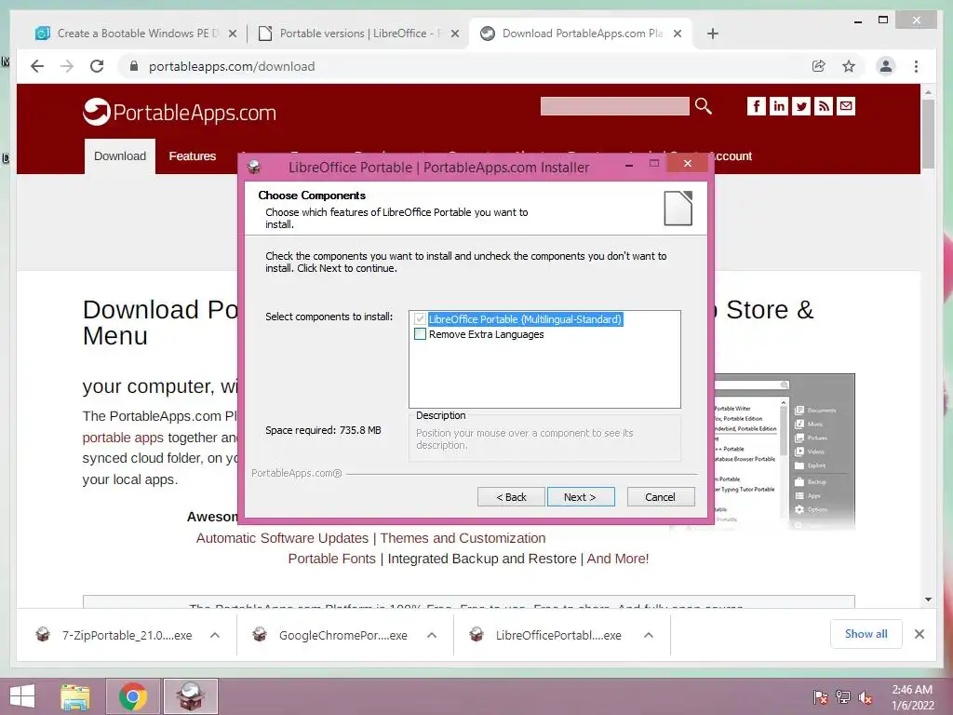Bookmark this page with star icon
The width and height of the screenshot is (953, 715).
[x=849, y=66]
